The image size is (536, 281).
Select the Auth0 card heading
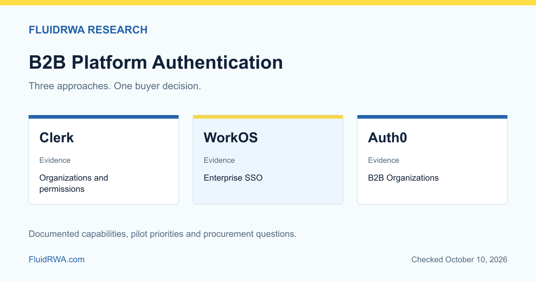pyautogui.click(x=387, y=138)
